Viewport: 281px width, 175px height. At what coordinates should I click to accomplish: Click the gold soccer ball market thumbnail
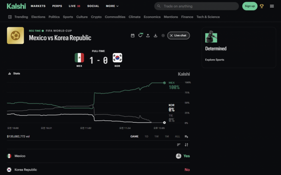tap(15, 35)
